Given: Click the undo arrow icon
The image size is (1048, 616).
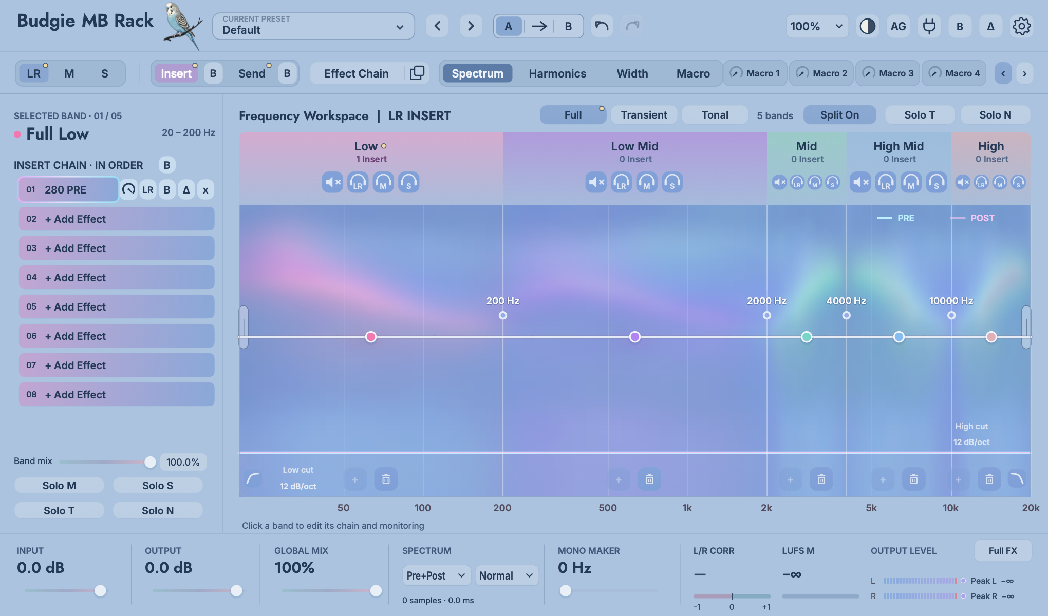Looking at the screenshot, I should pyautogui.click(x=602, y=26).
